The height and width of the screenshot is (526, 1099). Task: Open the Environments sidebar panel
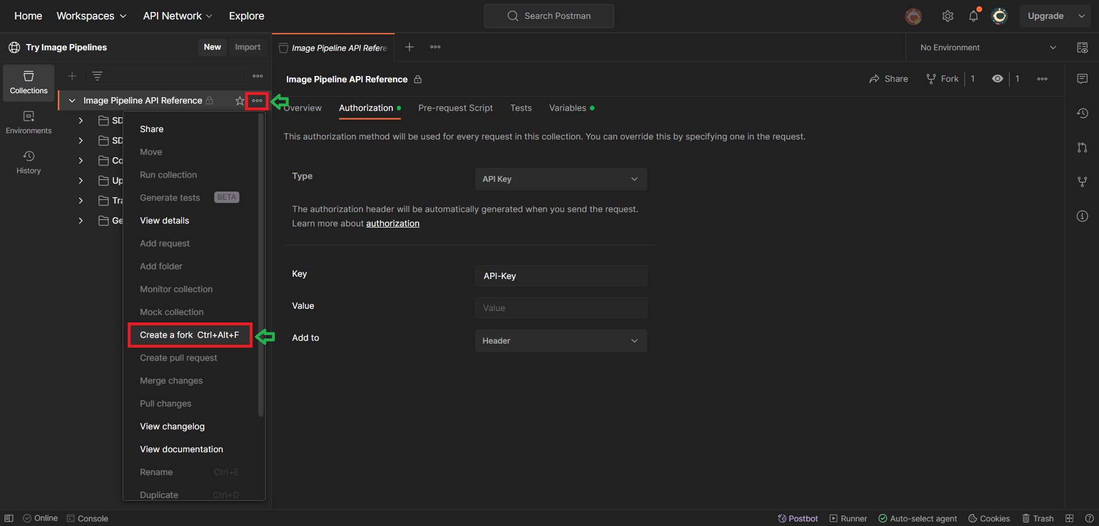point(29,123)
